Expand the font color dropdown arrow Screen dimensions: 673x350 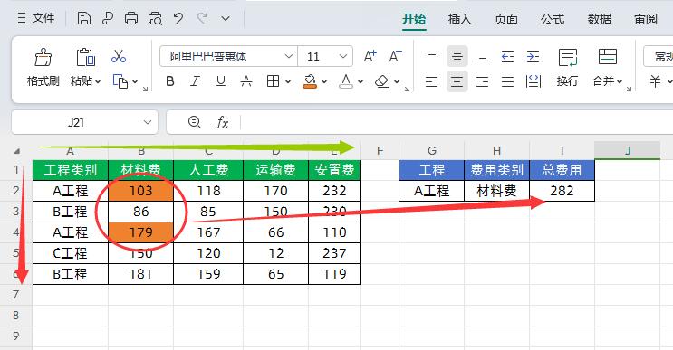tap(361, 81)
